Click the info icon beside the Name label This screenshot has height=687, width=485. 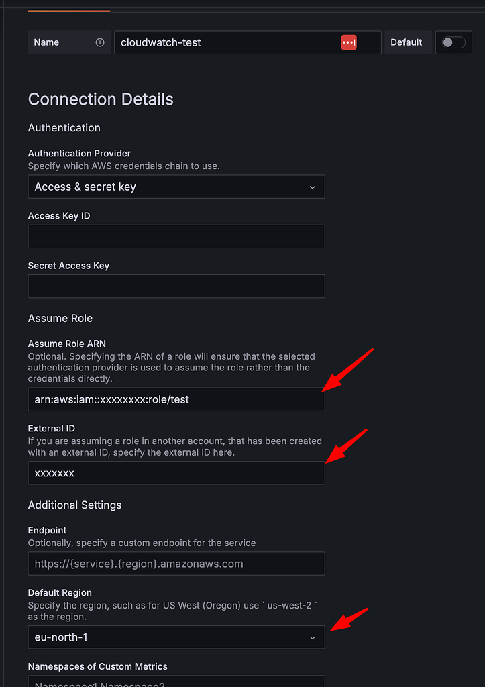tap(99, 42)
